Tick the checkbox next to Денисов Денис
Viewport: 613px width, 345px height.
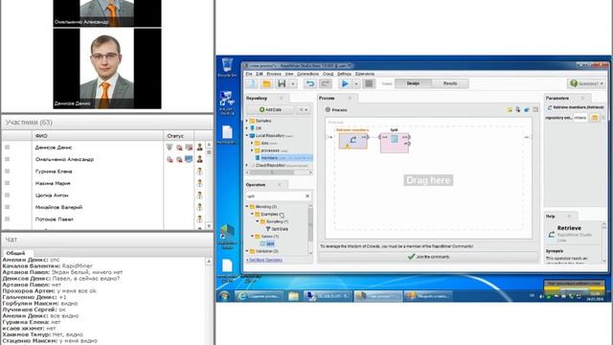pos(7,147)
